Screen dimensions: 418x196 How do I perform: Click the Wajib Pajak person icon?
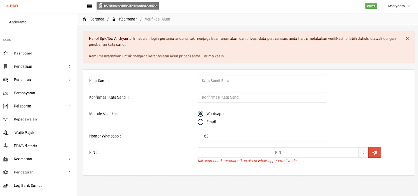6,133
